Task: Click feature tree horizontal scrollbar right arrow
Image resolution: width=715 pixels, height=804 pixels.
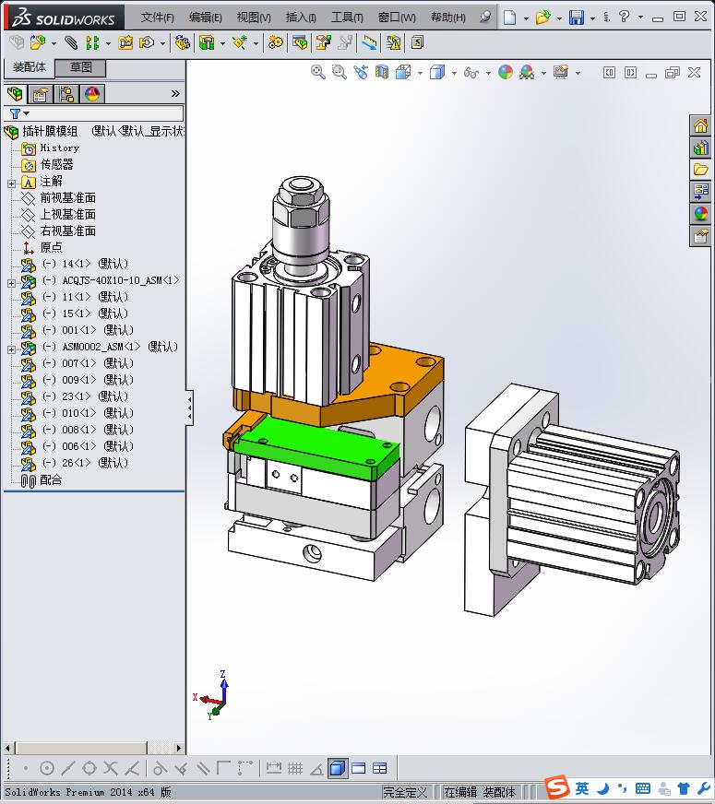Action: (x=178, y=748)
